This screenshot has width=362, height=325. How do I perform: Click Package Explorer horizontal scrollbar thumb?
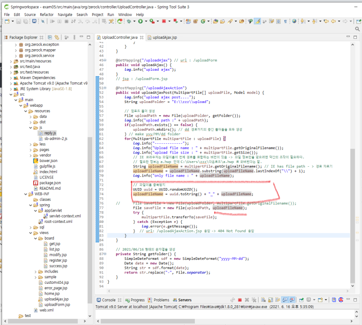point(43,321)
